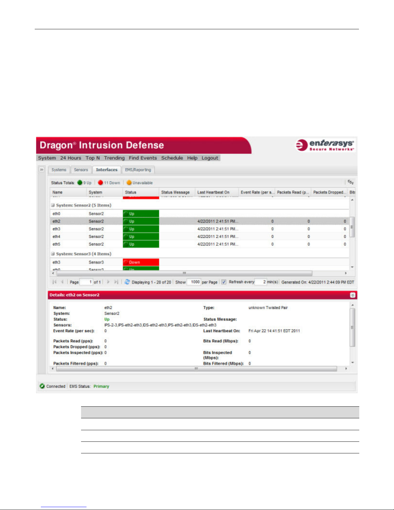Go to next page icon

click(108, 282)
